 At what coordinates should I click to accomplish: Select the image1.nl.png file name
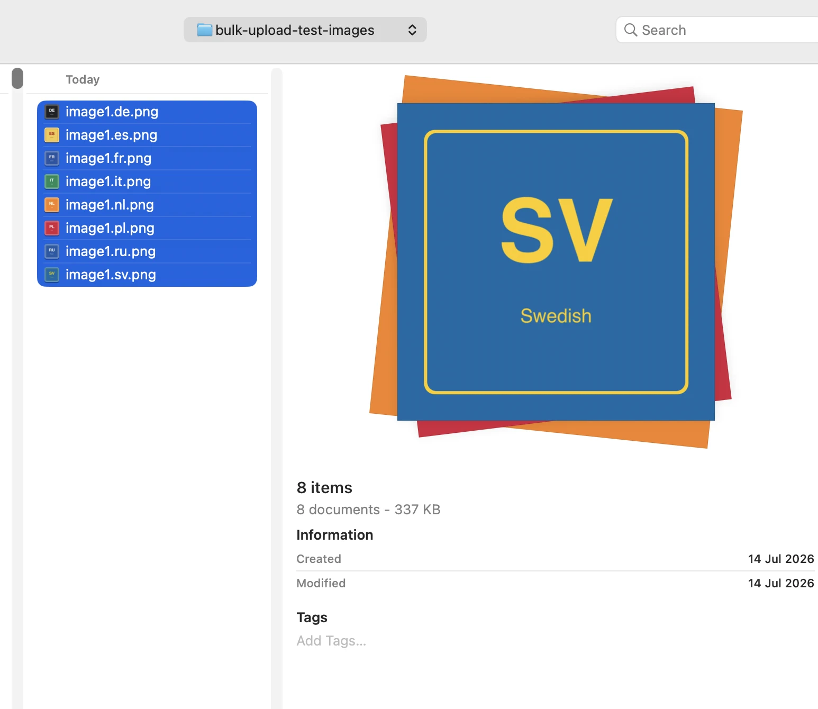(x=110, y=205)
